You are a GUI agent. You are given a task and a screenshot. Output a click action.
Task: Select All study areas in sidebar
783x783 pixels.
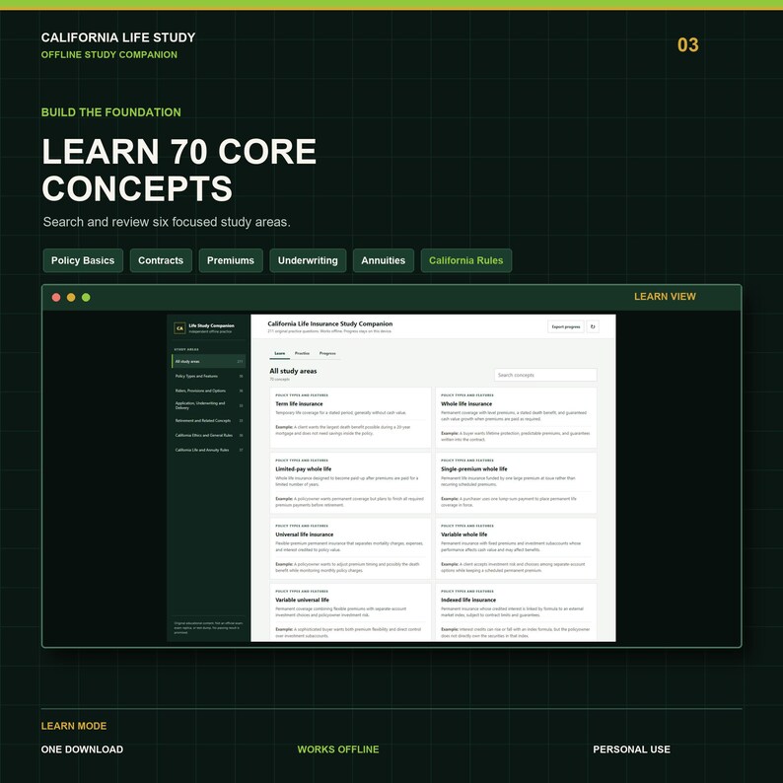click(208, 361)
